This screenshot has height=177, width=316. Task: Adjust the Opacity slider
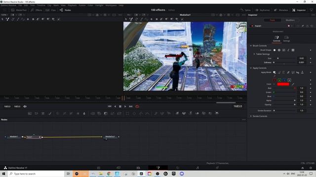pyautogui.click(x=284, y=105)
